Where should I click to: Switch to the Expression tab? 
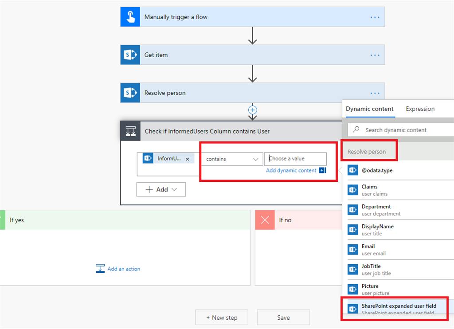(420, 109)
